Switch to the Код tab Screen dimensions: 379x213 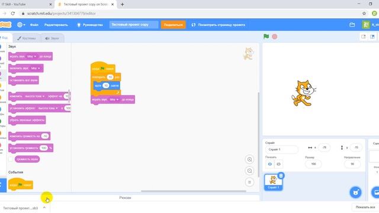pyautogui.click(x=5, y=38)
